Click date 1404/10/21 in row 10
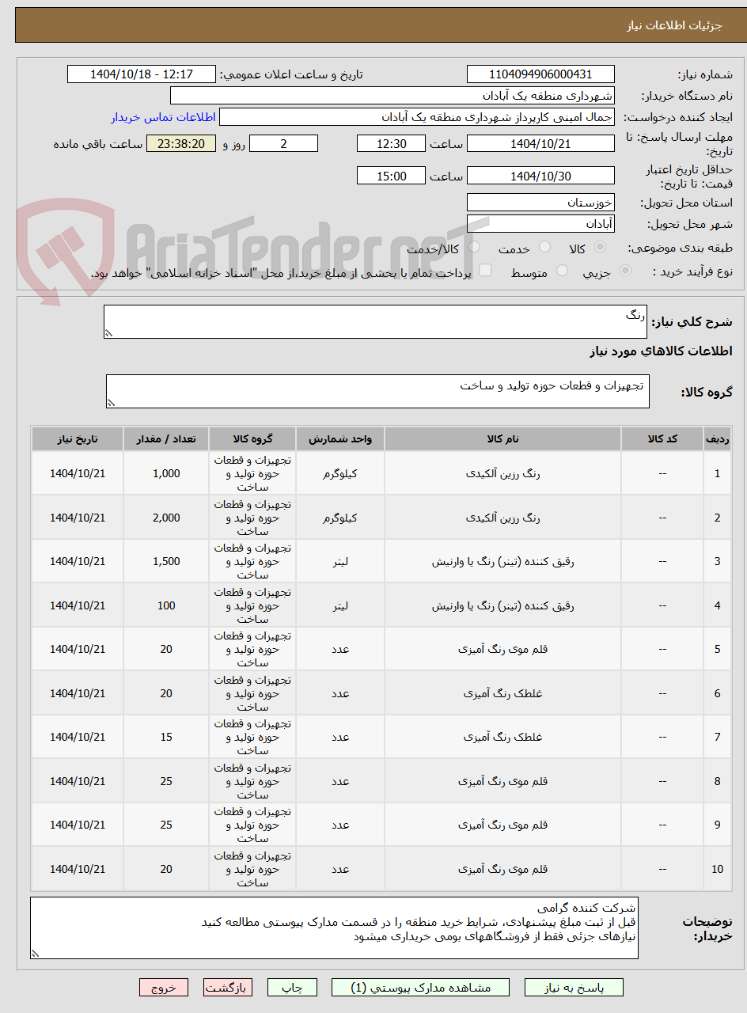Screen dimensions: 747x1013 (x=78, y=869)
